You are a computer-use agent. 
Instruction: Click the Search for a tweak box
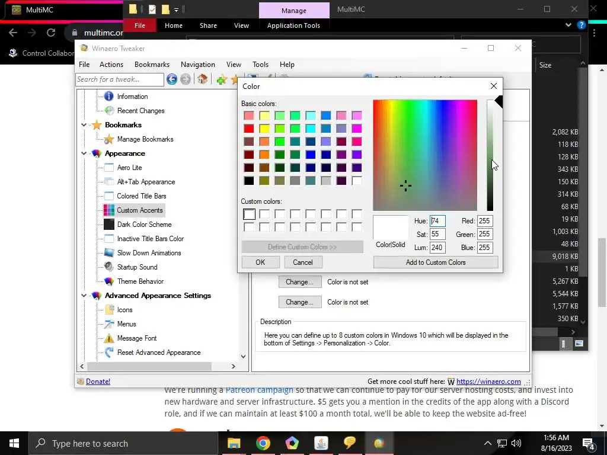pos(120,80)
